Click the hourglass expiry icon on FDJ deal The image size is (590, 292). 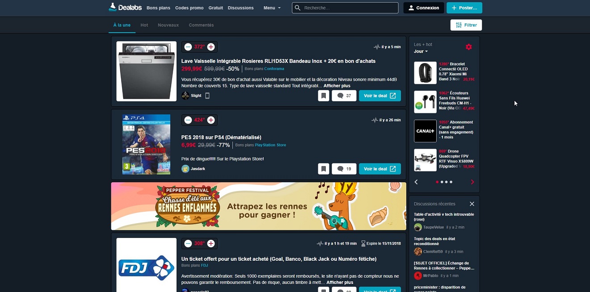(x=363, y=243)
